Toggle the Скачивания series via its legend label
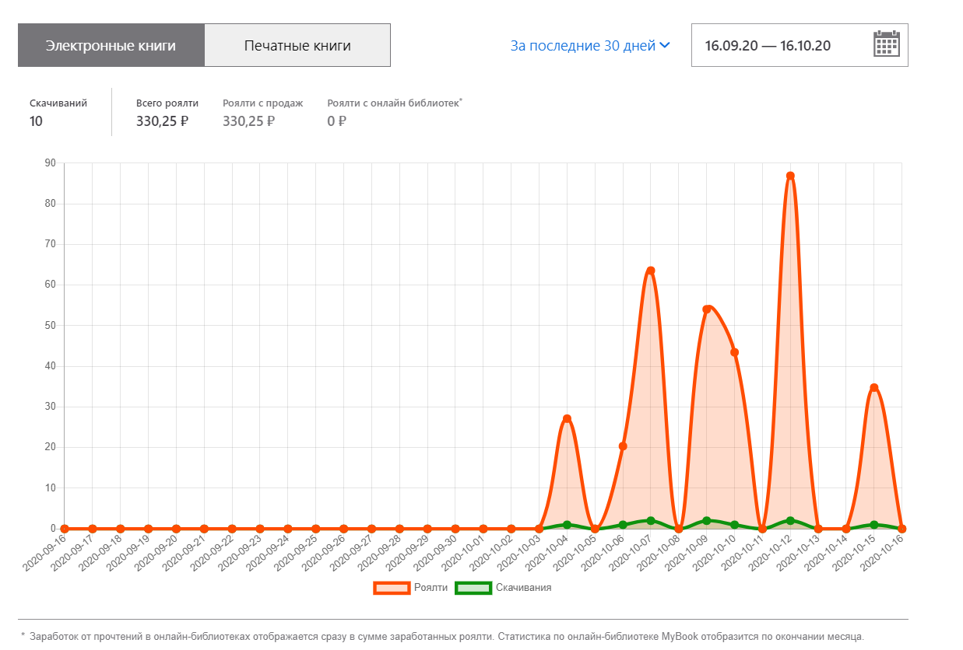Image resolution: width=963 pixels, height=650 pixels. pyautogui.click(x=523, y=588)
